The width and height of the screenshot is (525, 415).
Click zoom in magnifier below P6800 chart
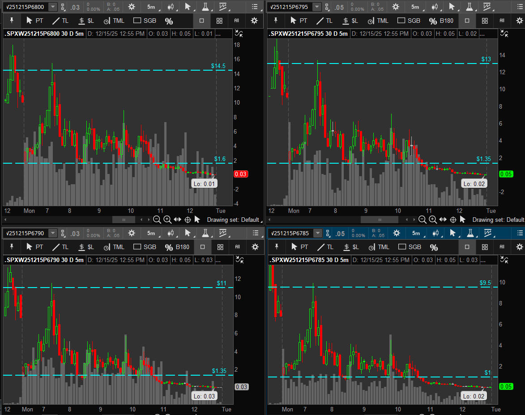tap(167, 220)
